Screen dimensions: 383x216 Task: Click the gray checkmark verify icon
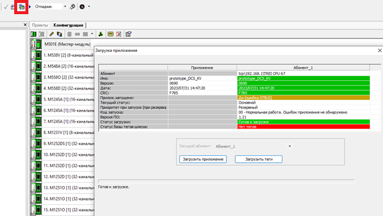pos(6,7)
